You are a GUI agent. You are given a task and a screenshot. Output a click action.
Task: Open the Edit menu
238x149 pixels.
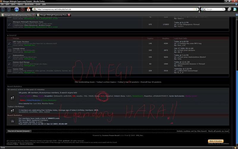tap(7, 4)
